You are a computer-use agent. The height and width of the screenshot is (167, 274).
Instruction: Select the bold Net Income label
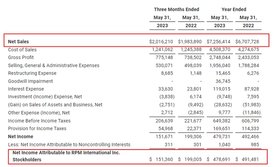[x=21, y=137]
